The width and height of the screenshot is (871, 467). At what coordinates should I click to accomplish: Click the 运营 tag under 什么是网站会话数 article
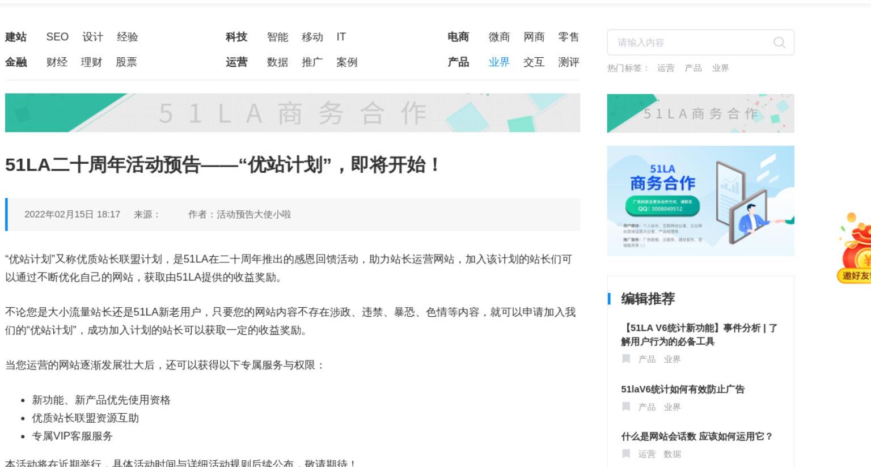click(x=647, y=454)
